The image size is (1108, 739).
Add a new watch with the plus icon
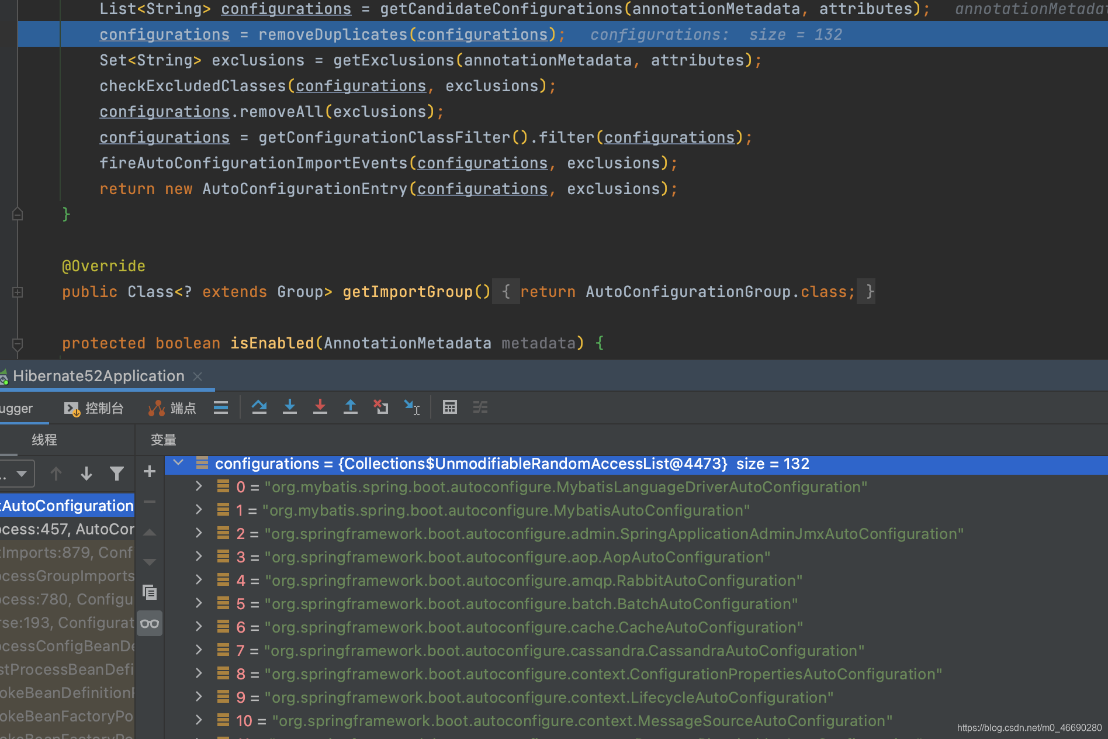click(150, 471)
